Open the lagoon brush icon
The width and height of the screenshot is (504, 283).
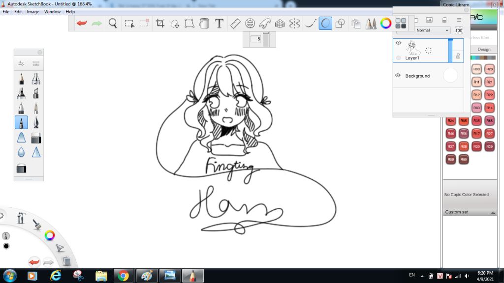point(37,224)
